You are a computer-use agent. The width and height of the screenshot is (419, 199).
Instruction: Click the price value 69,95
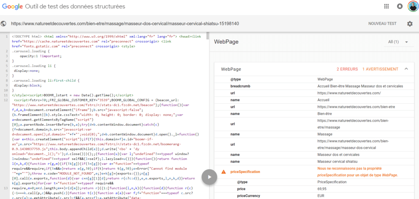(x=322, y=189)
